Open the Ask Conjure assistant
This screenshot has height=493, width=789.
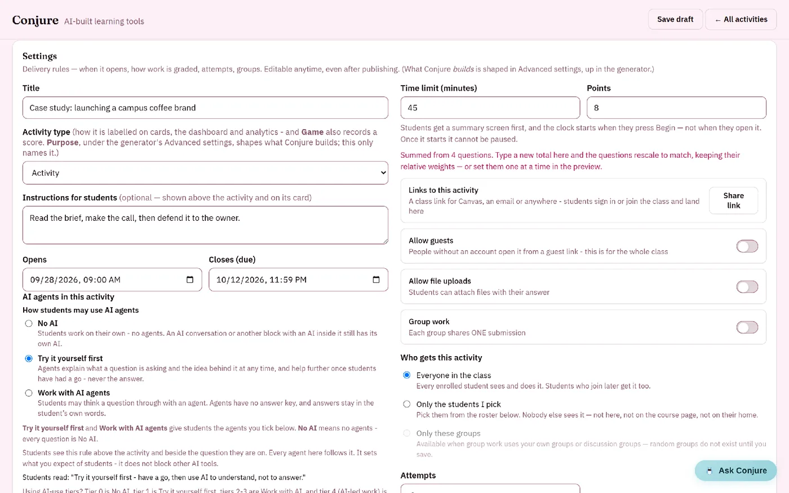735,470
